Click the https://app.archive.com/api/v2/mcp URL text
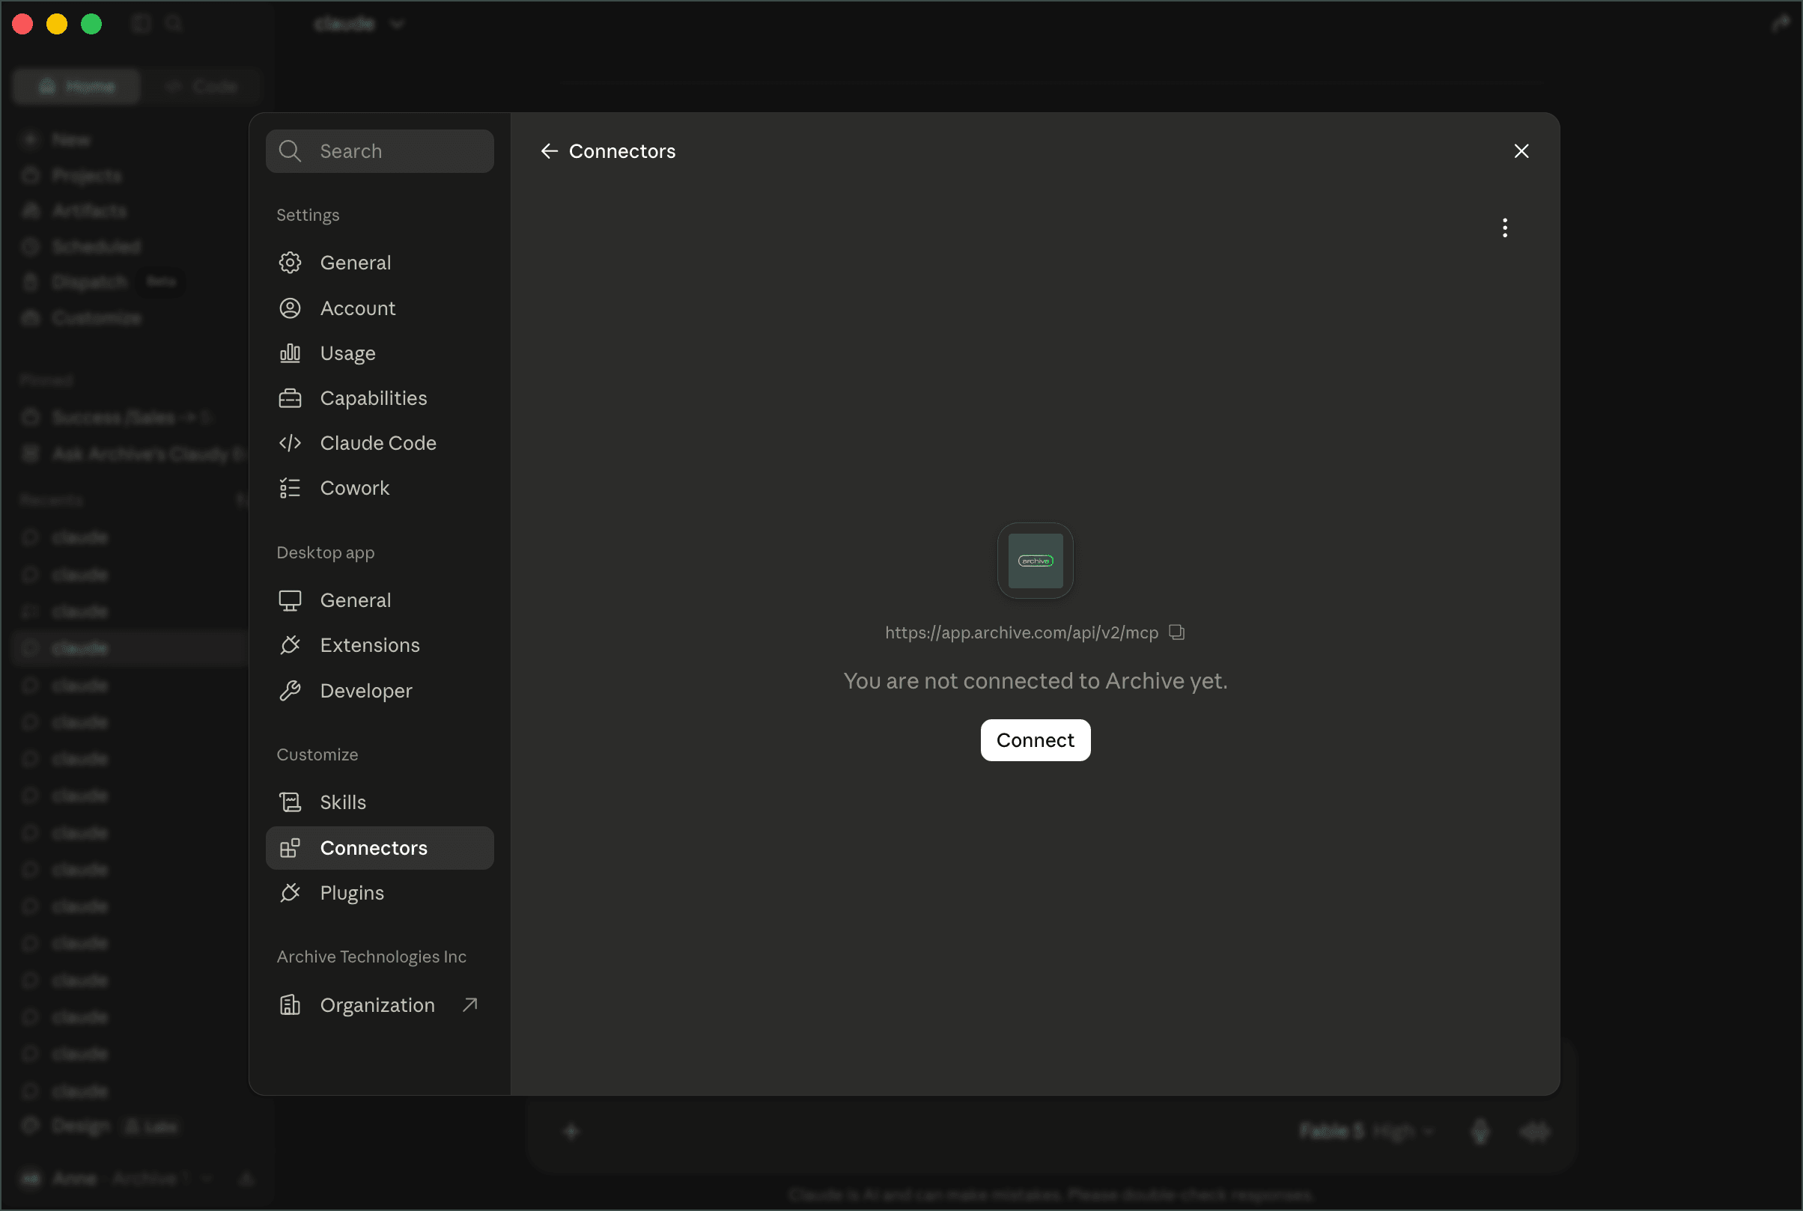Screen dimensions: 1803x1211 (1021, 632)
